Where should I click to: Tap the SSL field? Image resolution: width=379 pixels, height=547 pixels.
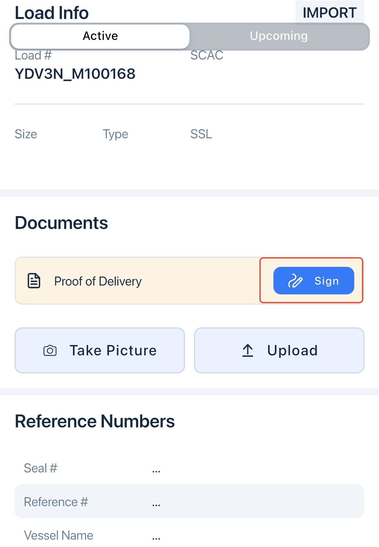click(x=201, y=134)
